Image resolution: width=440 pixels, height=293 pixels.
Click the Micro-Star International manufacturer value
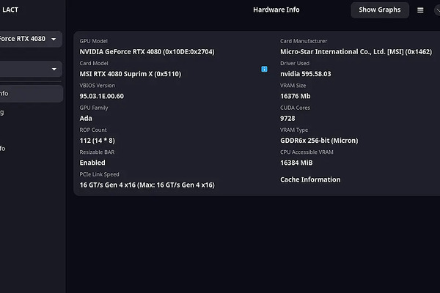coord(345,52)
